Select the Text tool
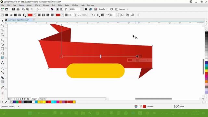This screenshot has width=208, height=117. pos(3,63)
